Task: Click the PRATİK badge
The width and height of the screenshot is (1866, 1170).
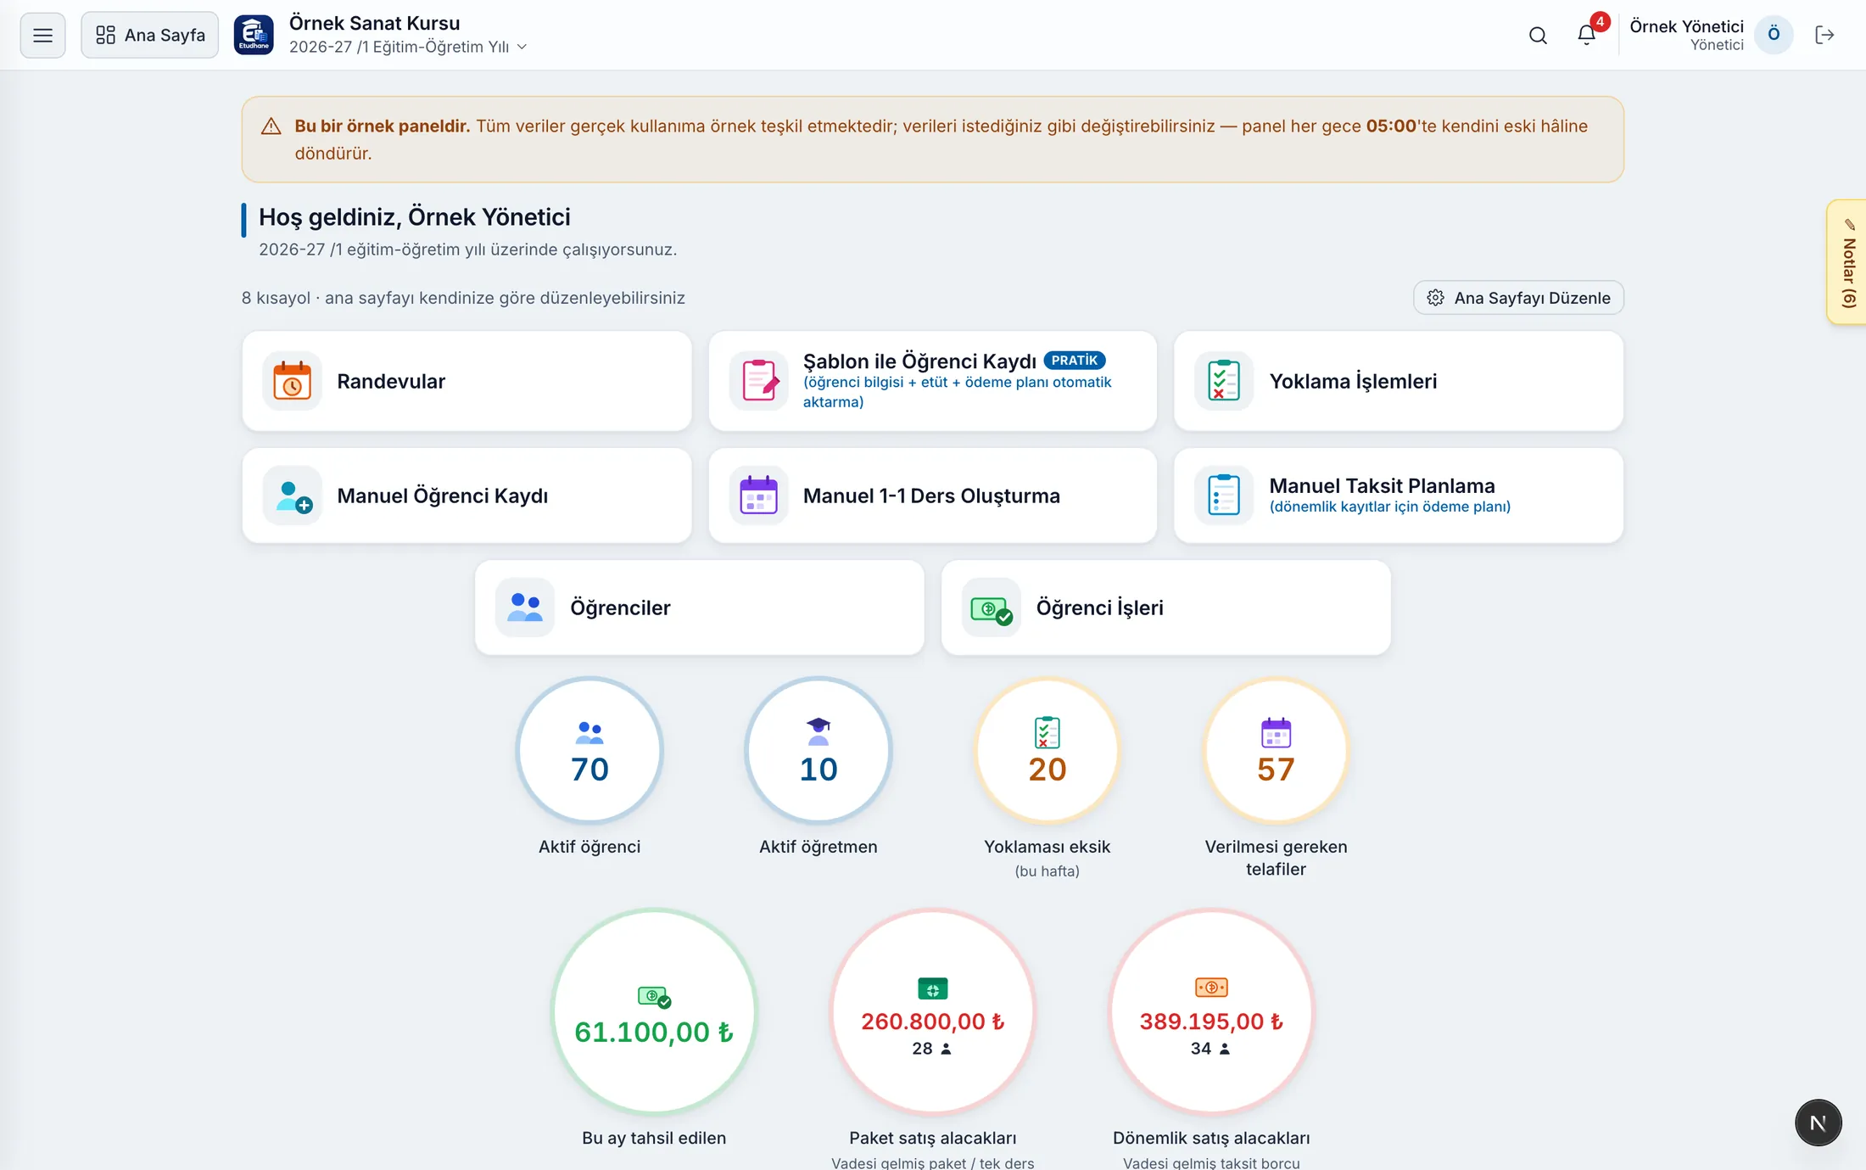Action: 1074,361
